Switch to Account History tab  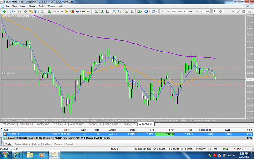tap(22, 144)
